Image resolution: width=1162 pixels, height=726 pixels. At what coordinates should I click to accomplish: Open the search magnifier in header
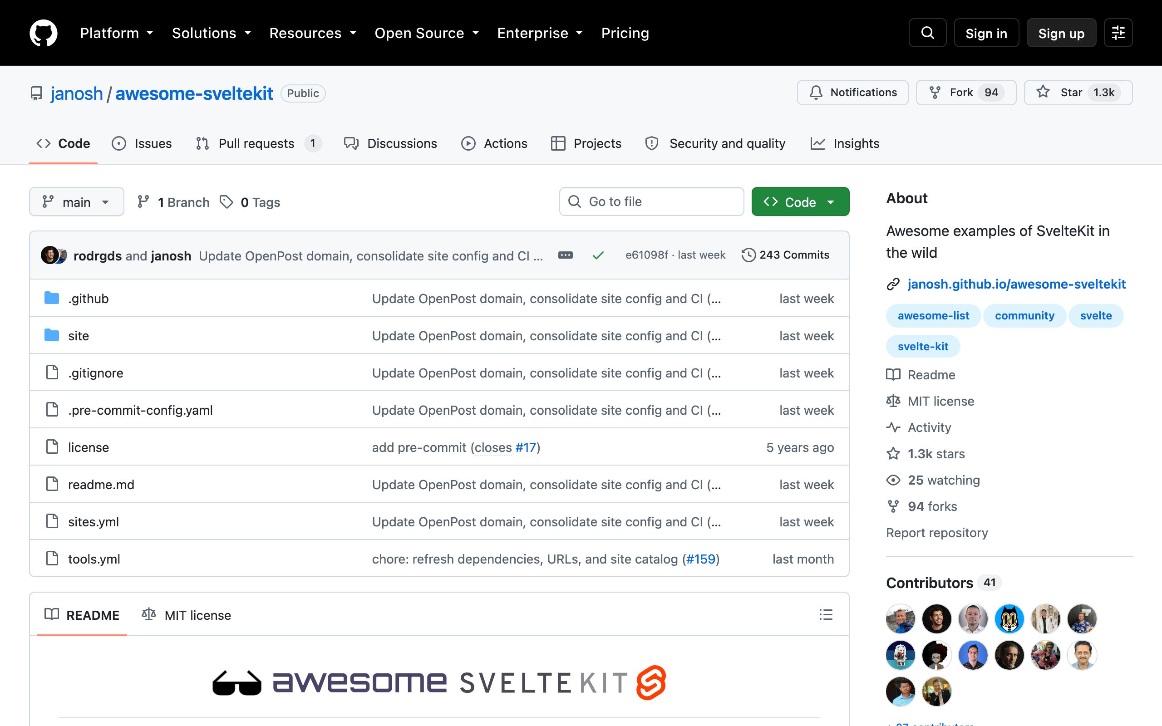tap(927, 33)
